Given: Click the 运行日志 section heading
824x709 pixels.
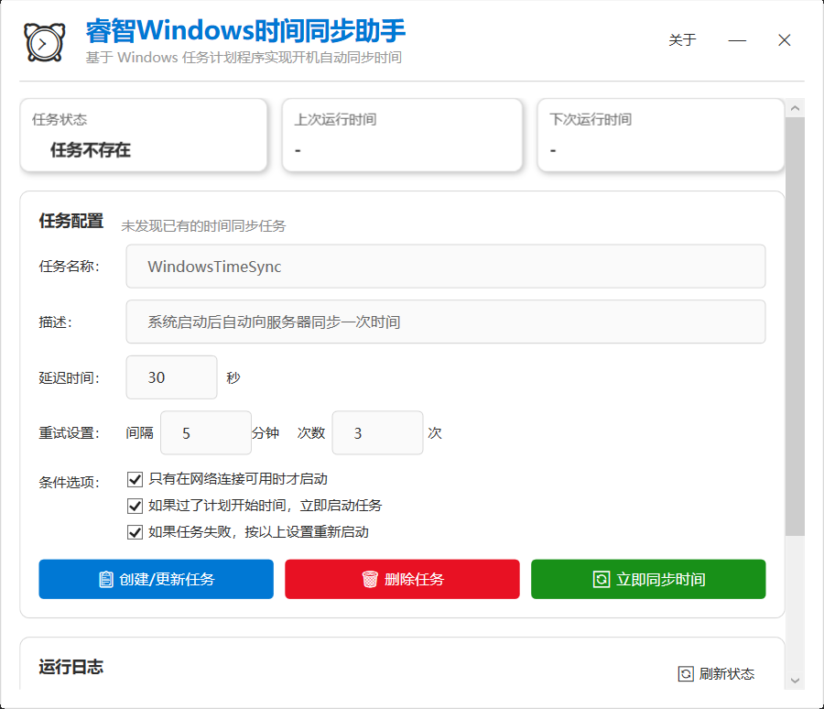Looking at the screenshot, I should 70,667.
